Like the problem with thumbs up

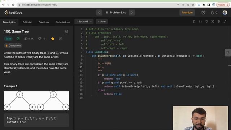[29, 39]
